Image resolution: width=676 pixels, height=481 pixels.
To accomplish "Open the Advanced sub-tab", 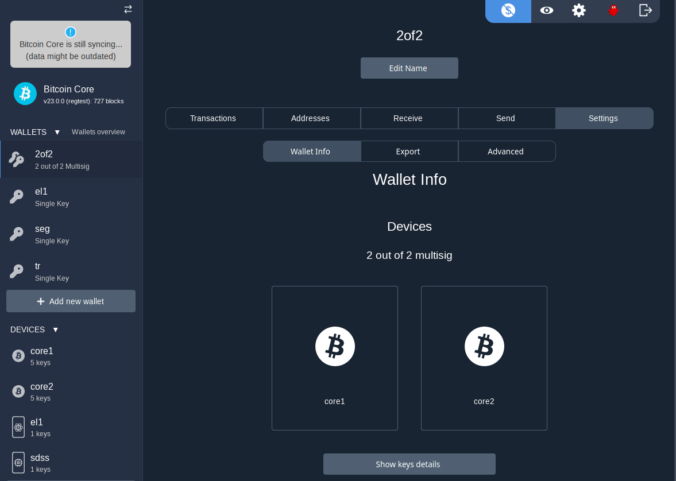I will pos(507,152).
